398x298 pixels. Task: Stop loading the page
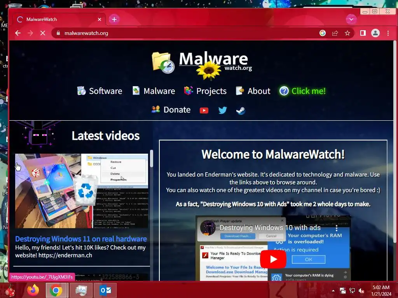[x=43, y=33]
